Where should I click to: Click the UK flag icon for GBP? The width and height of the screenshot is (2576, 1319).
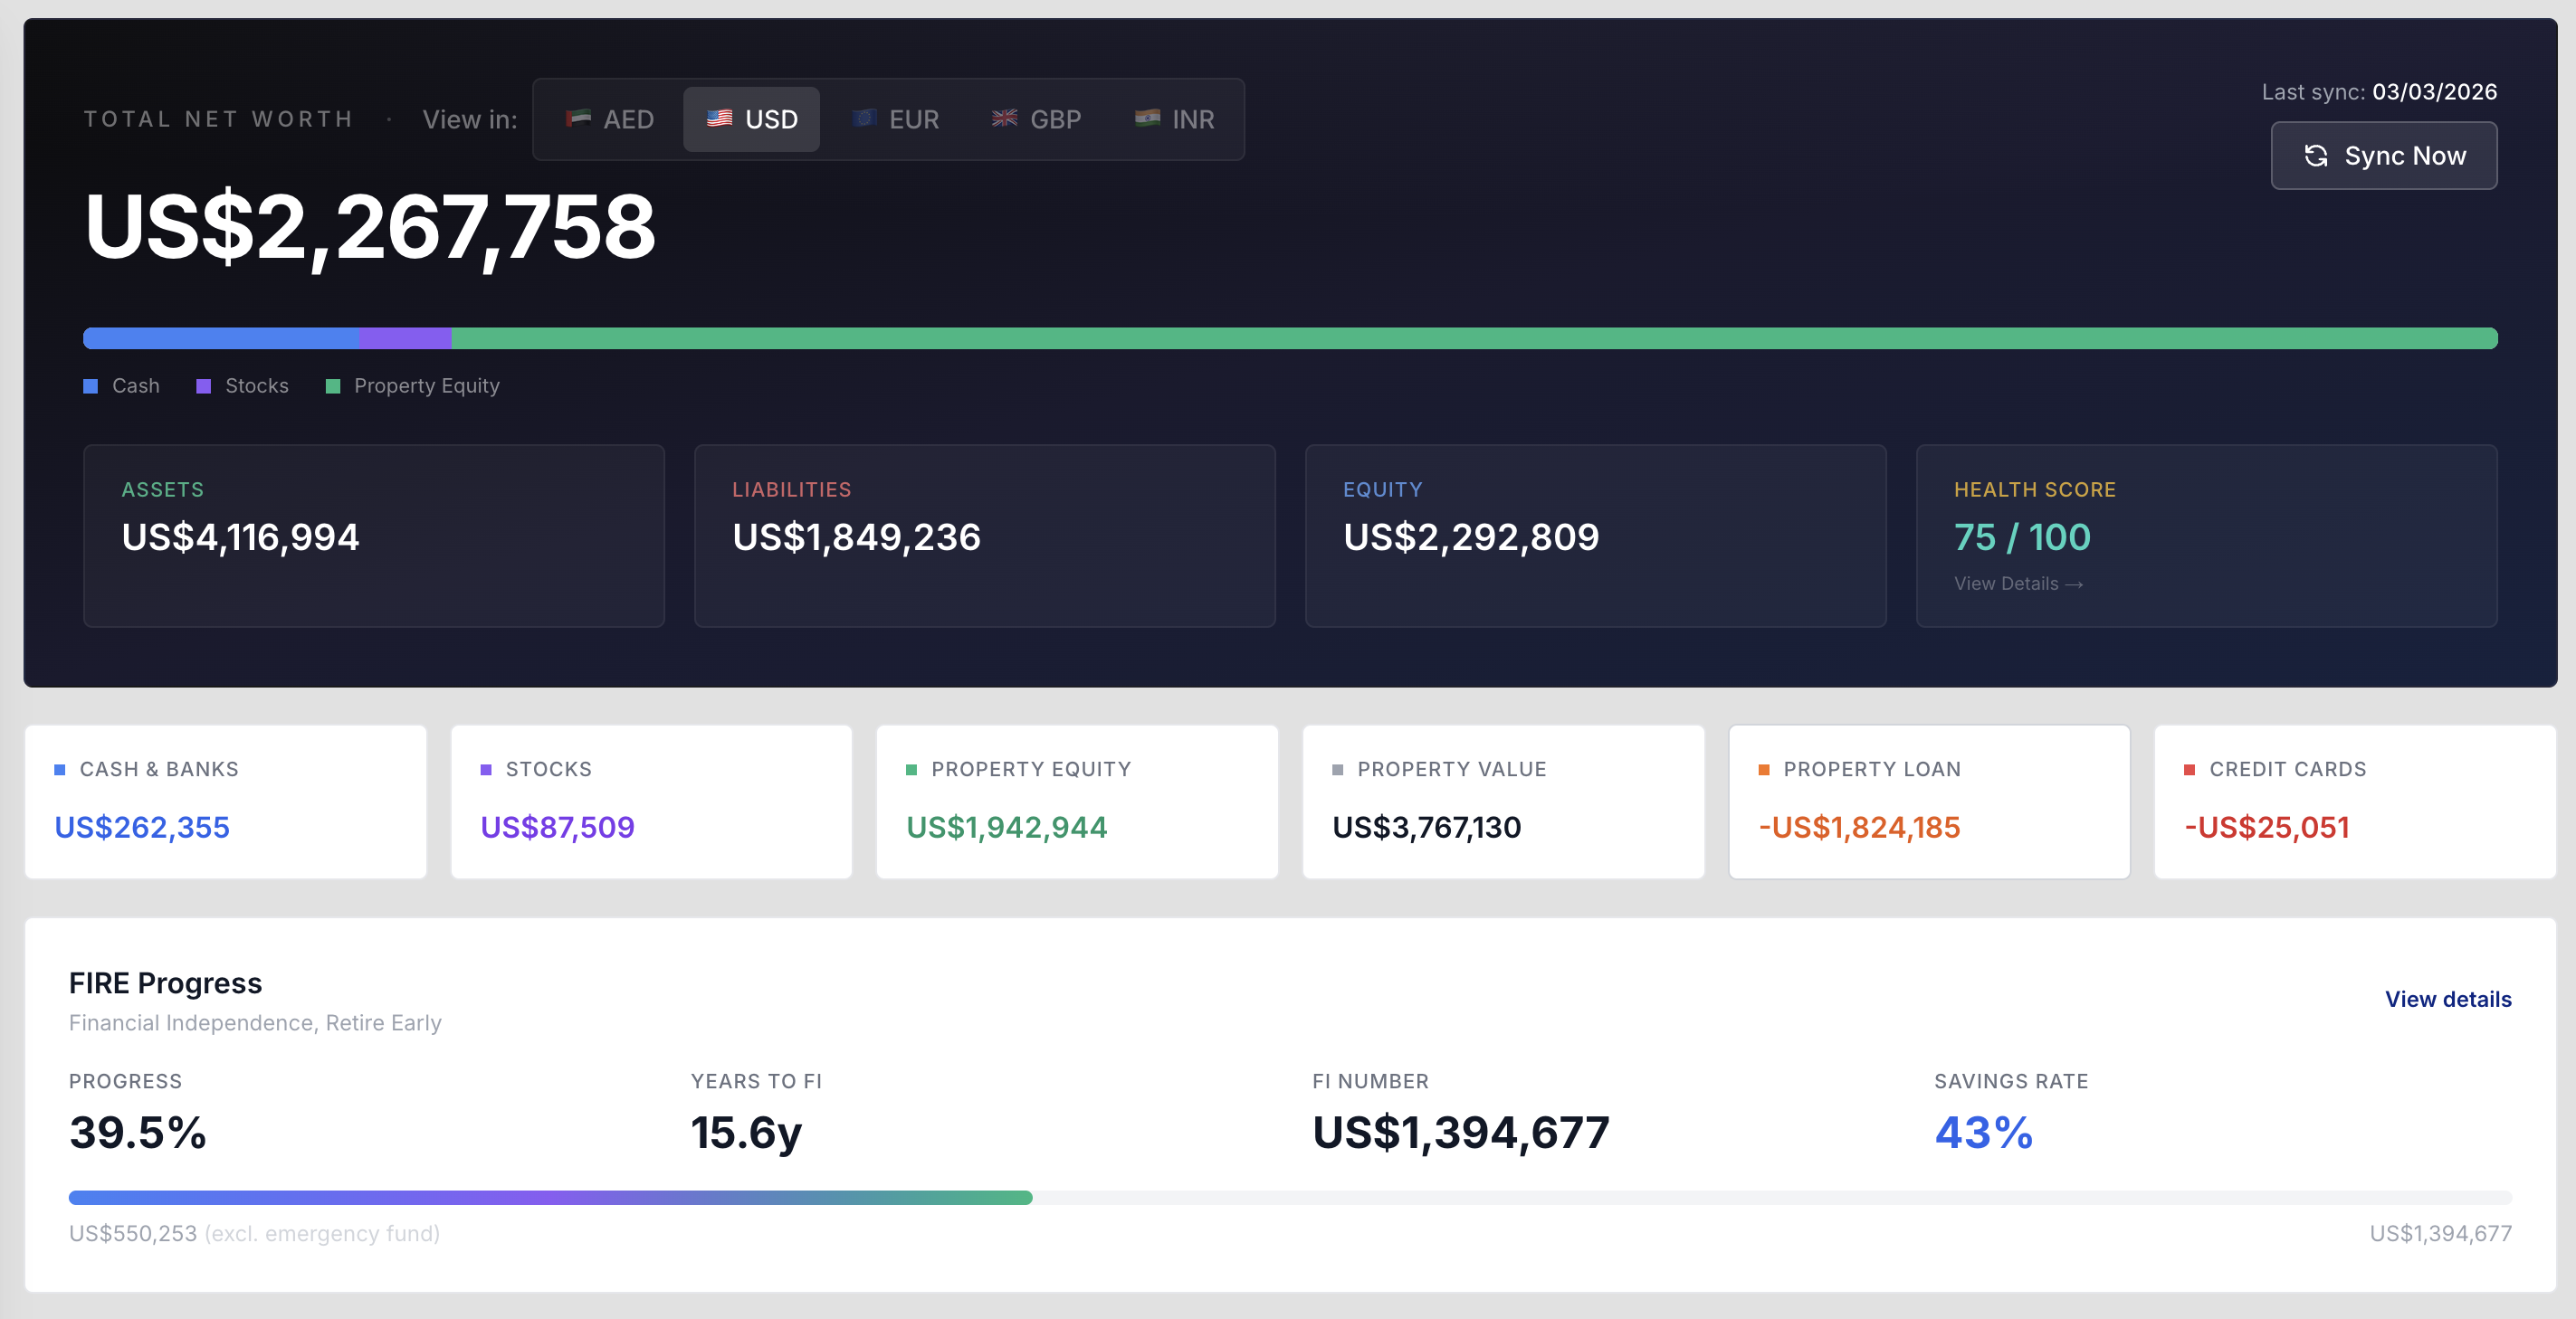point(1003,119)
